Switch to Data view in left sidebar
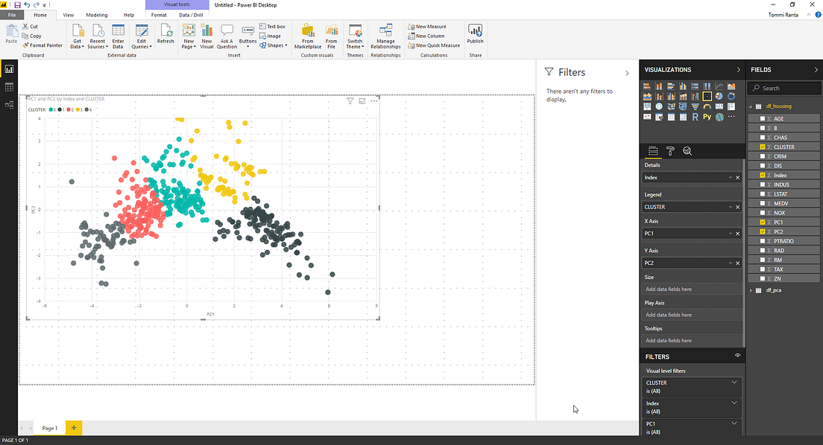The width and height of the screenshot is (823, 445). pos(10,87)
